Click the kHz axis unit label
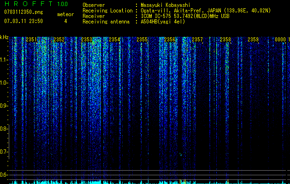 coord(4,37)
